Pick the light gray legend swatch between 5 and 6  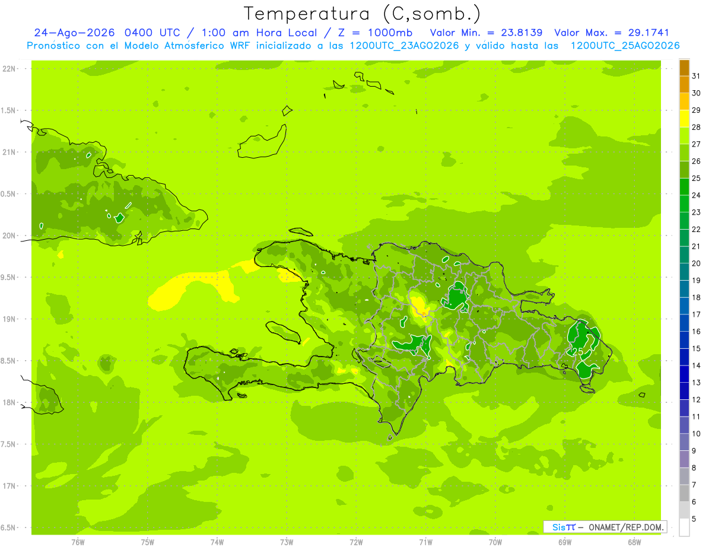(x=684, y=510)
